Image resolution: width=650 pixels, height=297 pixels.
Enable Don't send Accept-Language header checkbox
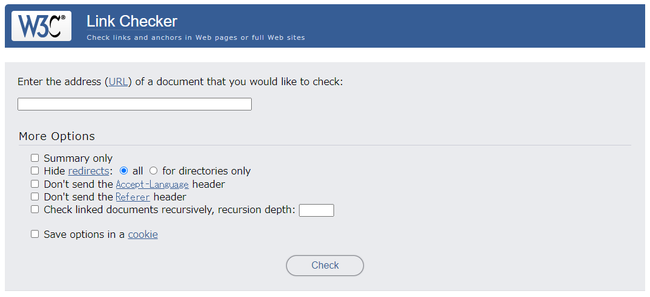[x=35, y=184]
